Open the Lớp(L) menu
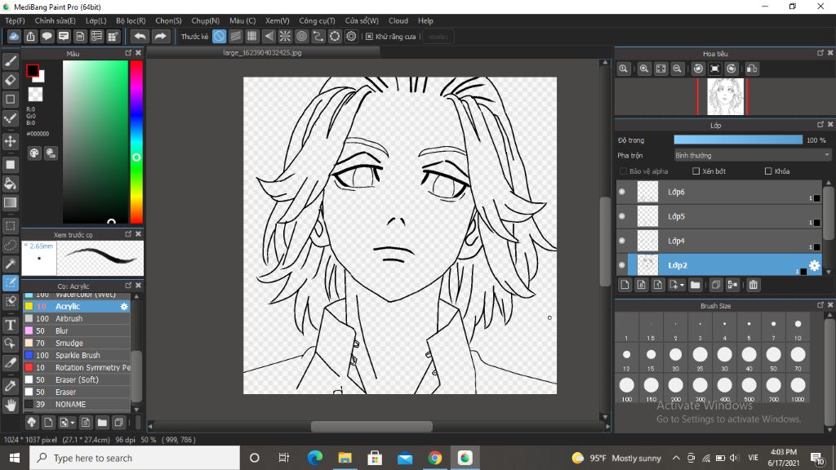 (96, 20)
